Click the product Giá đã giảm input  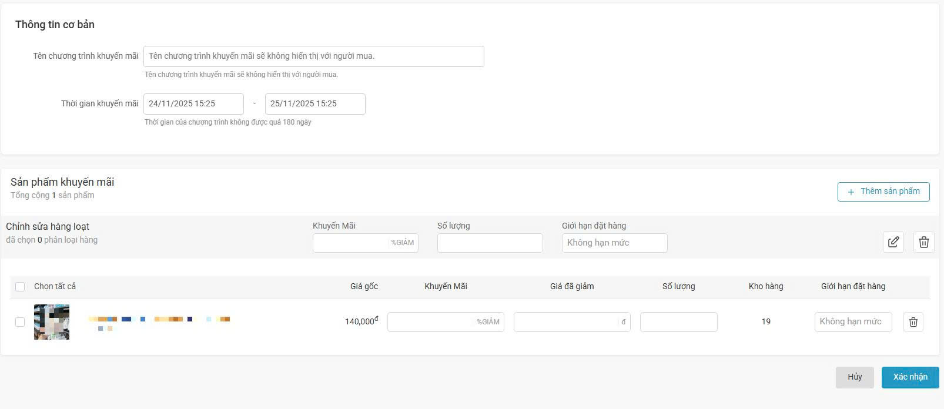click(572, 322)
